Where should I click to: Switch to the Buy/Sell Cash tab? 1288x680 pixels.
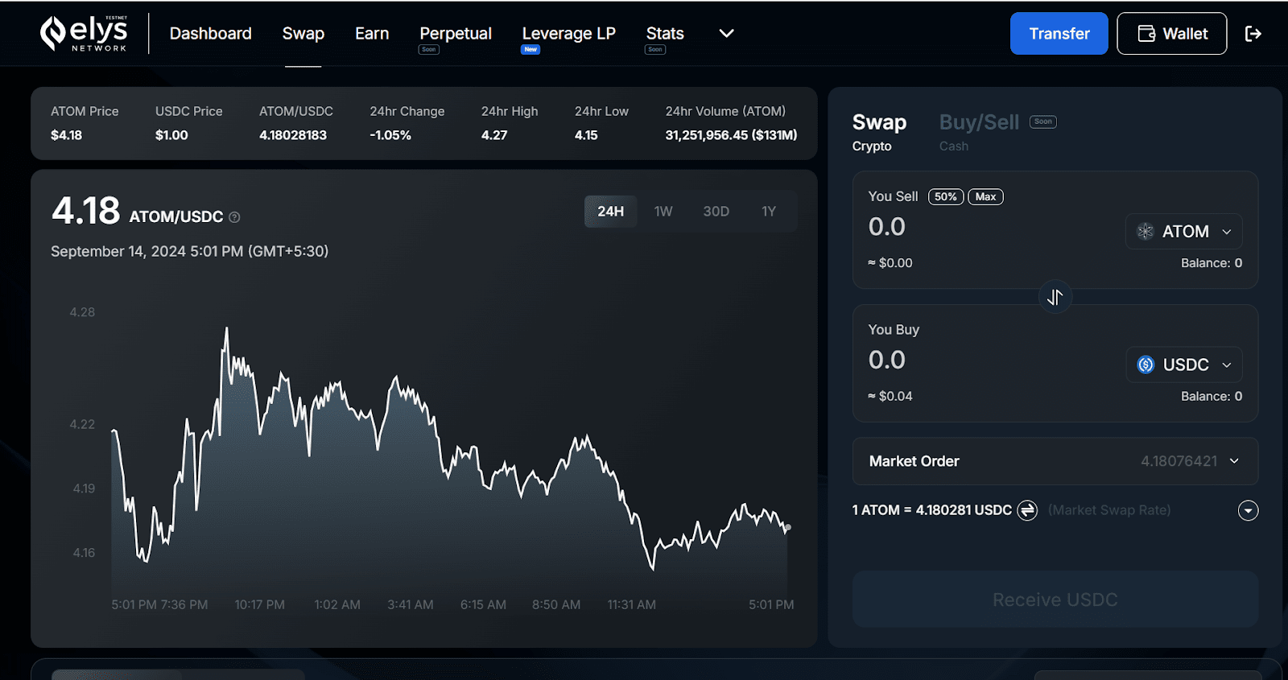979,132
